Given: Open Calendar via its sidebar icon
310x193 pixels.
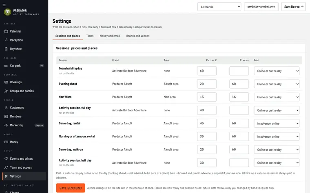Looking at the screenshot, I should [x=6, y=31].
